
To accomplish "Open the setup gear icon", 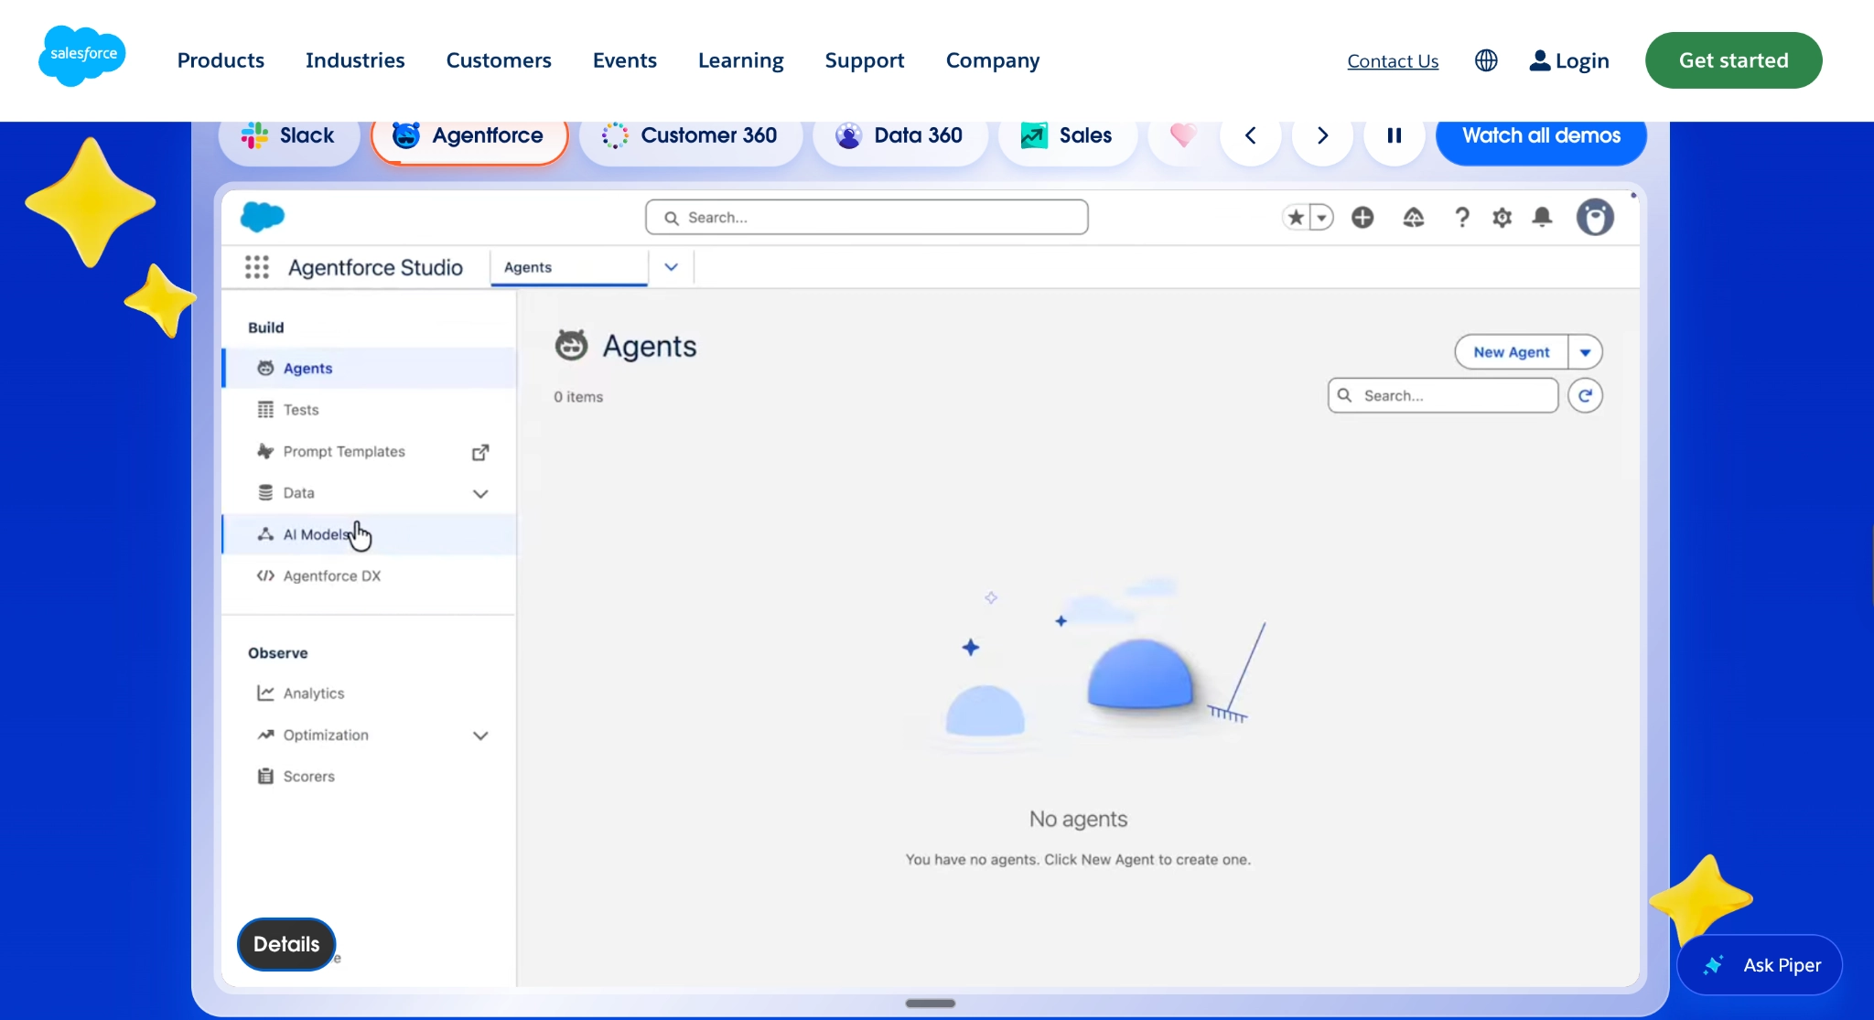I will click(1502, 217).
